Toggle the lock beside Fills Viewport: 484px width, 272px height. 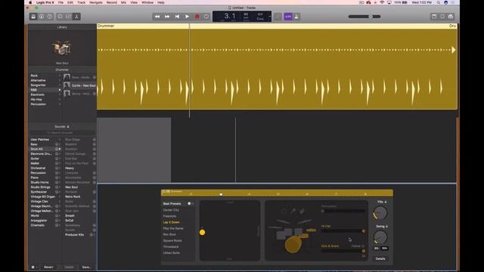386,202
